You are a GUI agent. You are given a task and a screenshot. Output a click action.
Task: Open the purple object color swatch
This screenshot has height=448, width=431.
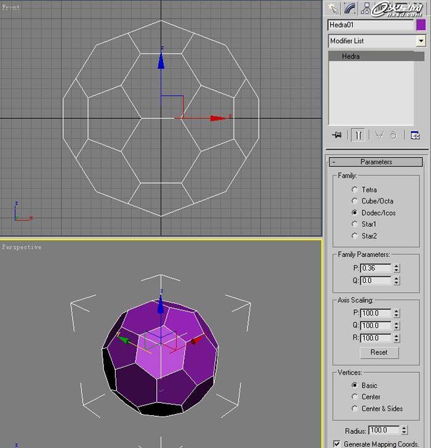click(421, 25)
